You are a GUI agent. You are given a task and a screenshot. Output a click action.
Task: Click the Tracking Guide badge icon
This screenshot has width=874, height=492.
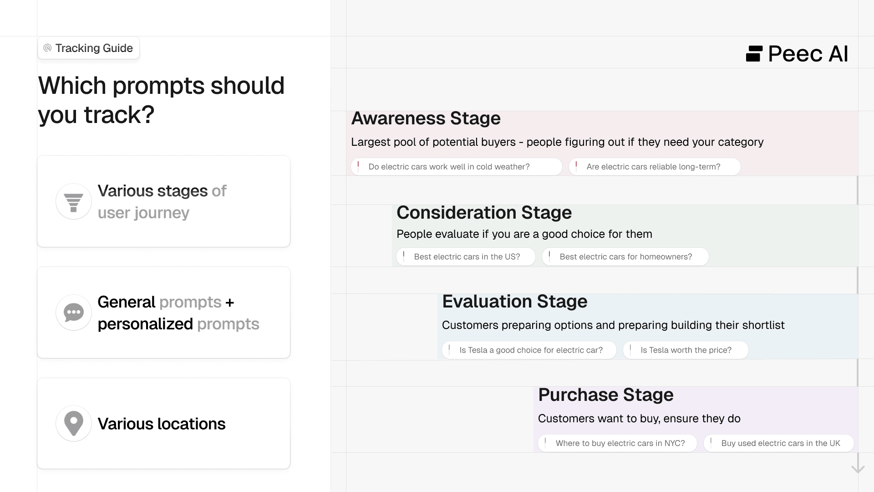tap(47, 48)
